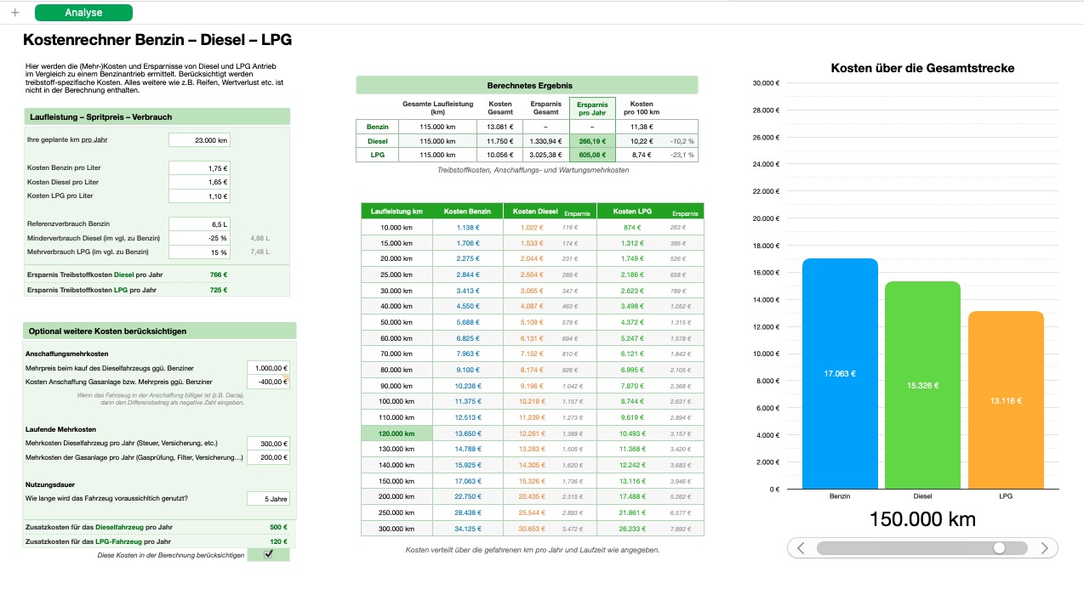The image size is (1084, 589).
Task: Select the Minderverbrauch Diesel percentage cell
Action: [199, 238]
